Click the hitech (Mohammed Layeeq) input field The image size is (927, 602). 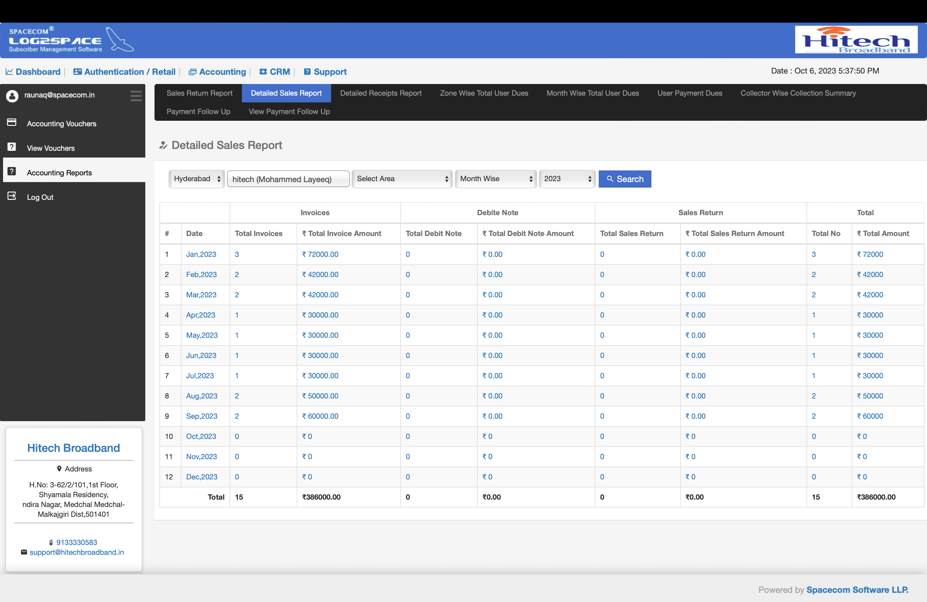288,179
